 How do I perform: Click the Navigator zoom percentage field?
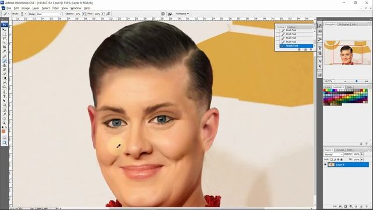[x=329, y=81]
